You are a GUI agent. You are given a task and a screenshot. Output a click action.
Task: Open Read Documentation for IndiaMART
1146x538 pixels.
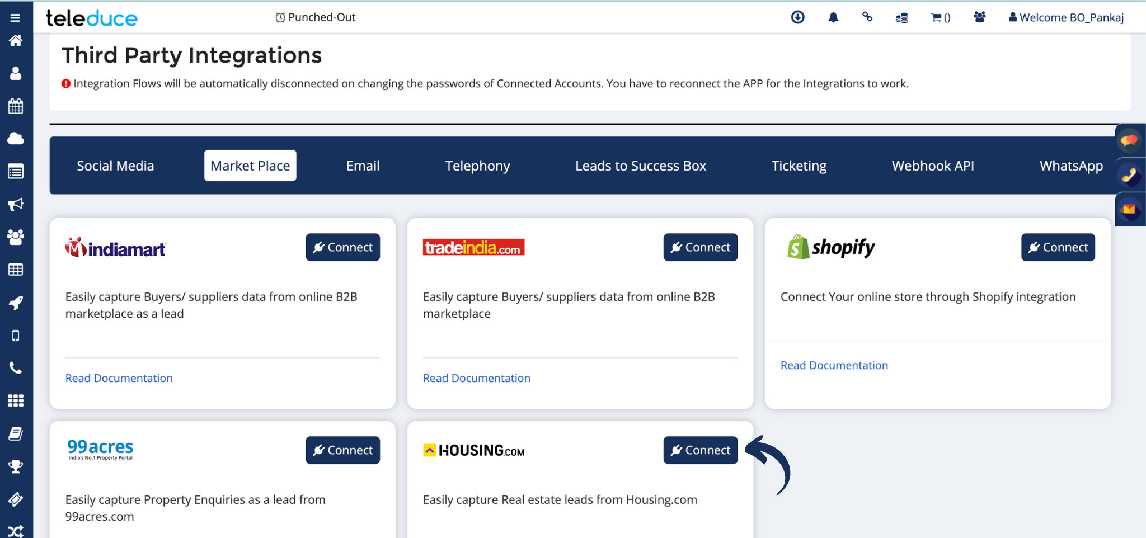[119, 378]
